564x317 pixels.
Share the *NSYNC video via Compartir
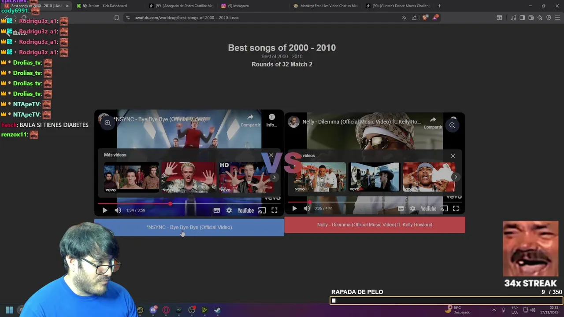coord(250,120)
